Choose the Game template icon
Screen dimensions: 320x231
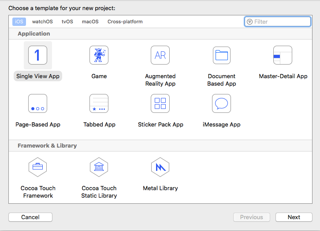tap(99, 55)
